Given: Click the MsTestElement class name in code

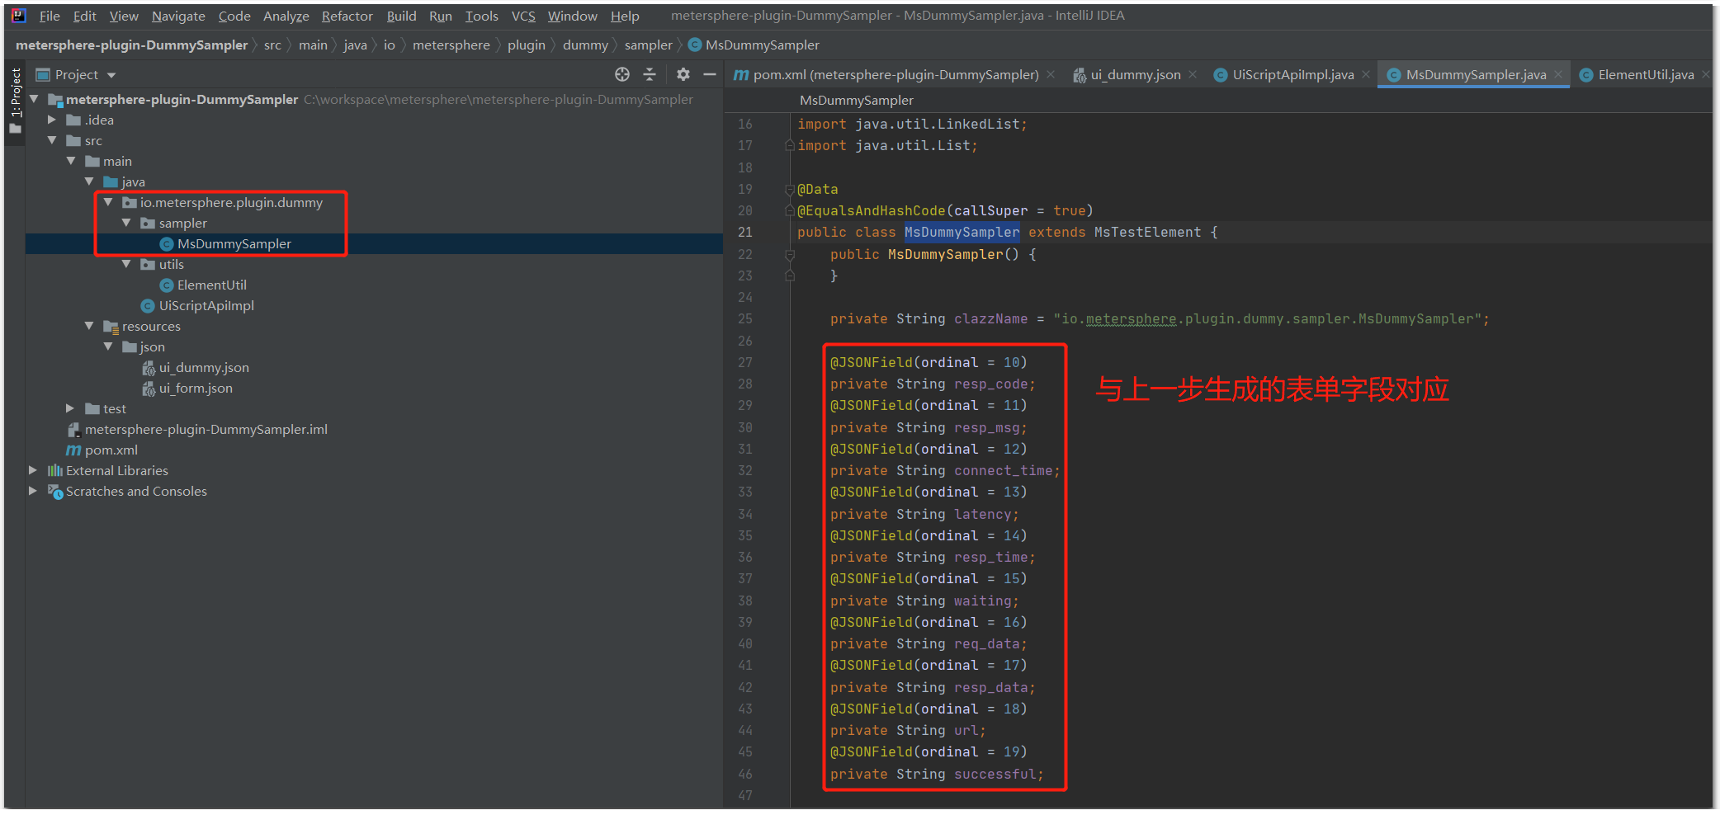Looking at the screenshot, I should (x=1147, y=233).
